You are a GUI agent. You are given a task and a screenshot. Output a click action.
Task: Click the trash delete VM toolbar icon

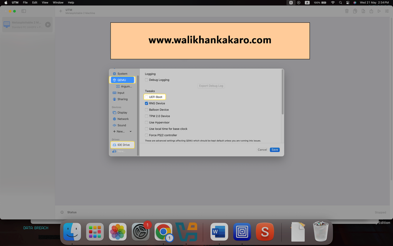[347, 11]
